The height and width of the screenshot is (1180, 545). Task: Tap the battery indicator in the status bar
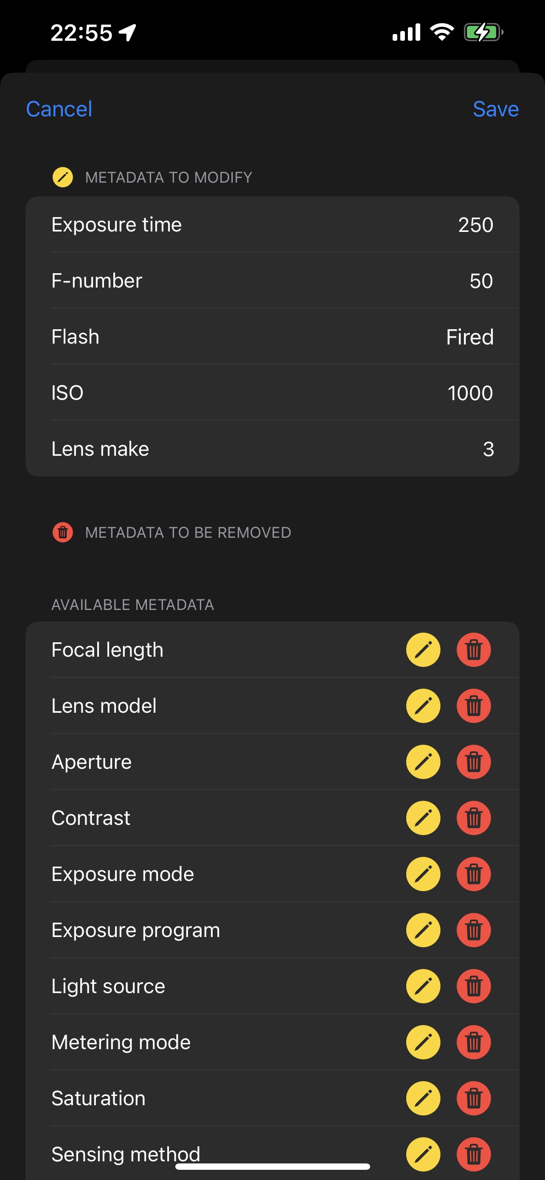(x=483, y=33)
